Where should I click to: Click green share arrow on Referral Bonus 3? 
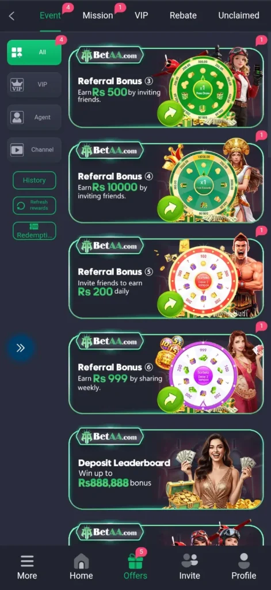click(170, 112)
